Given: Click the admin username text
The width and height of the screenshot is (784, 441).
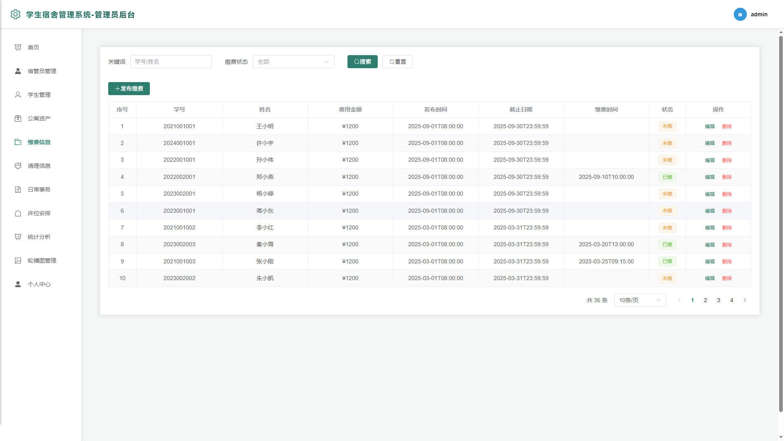Looking at the screenshot, I should click(x=759, y=14).
